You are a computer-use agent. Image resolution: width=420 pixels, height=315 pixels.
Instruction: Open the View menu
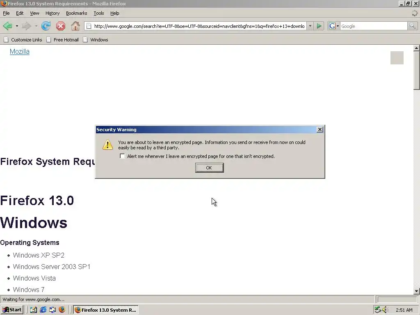34,13
